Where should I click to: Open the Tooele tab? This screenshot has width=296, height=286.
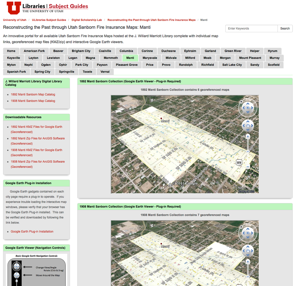(87, 72)
